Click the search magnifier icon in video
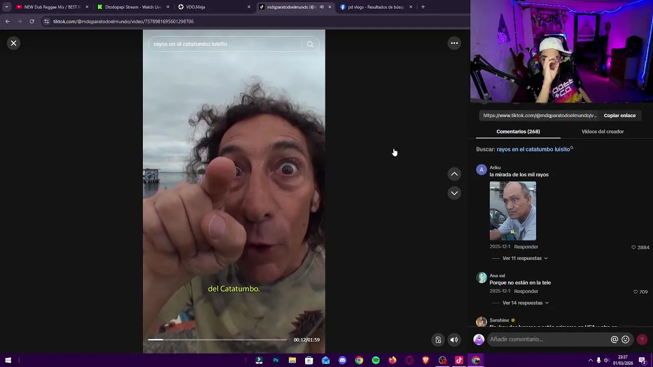The image size is (653, 367). coord(310,44)
